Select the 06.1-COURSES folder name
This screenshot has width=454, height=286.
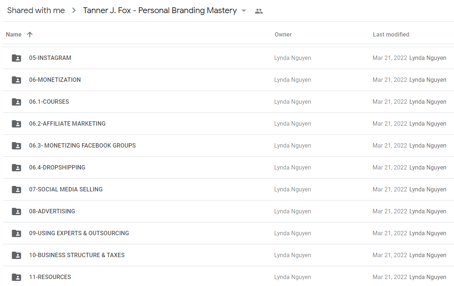click(49, 102)
